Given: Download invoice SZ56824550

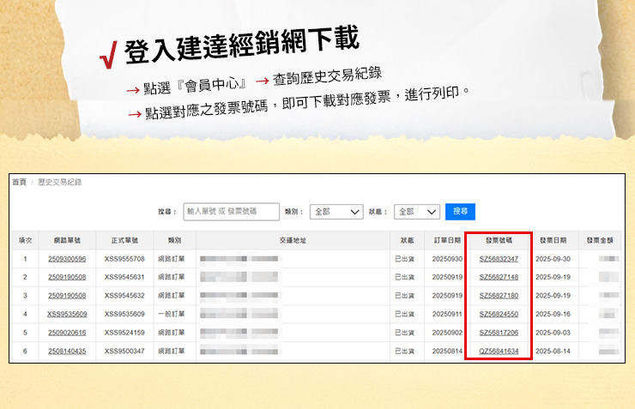Looking at the screenshot, I should point(499,314).
